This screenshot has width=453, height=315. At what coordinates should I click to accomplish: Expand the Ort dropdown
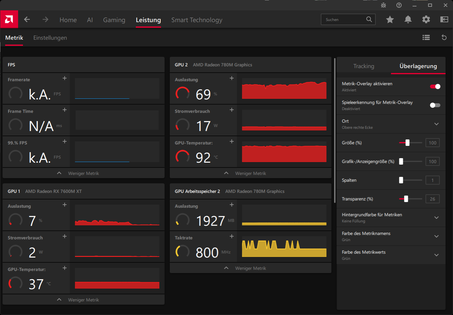(436, 124)
